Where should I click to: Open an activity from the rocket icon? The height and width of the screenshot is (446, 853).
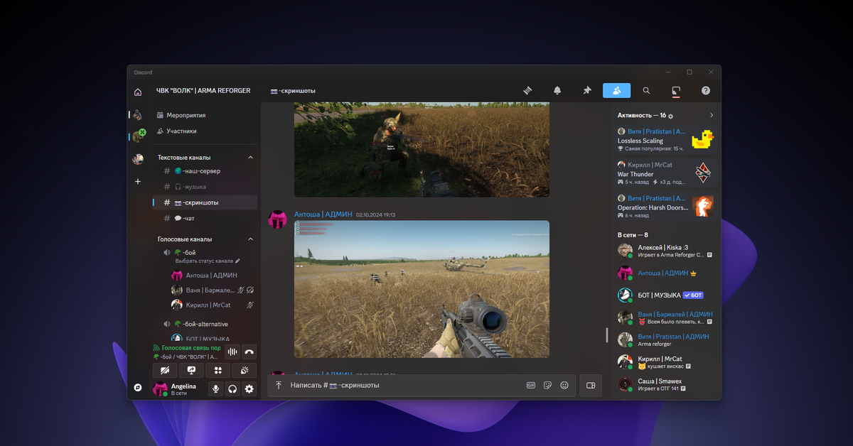tap(218, 370)
